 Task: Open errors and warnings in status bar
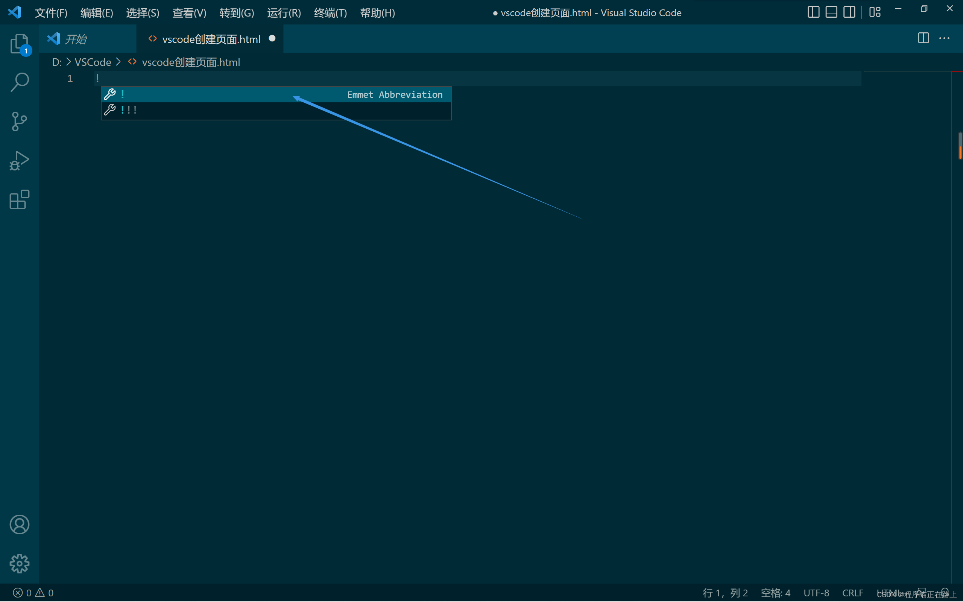click(x=33, y=593)
